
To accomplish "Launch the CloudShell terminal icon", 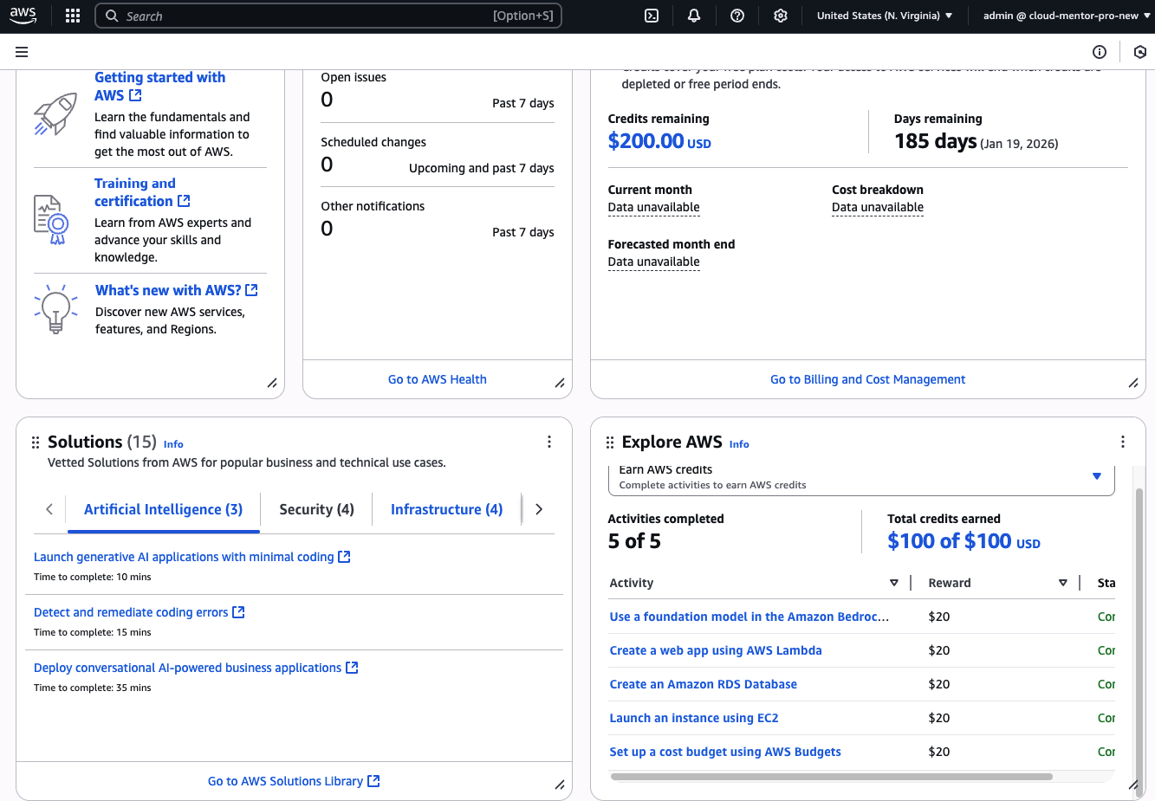I will click(652, 16).
